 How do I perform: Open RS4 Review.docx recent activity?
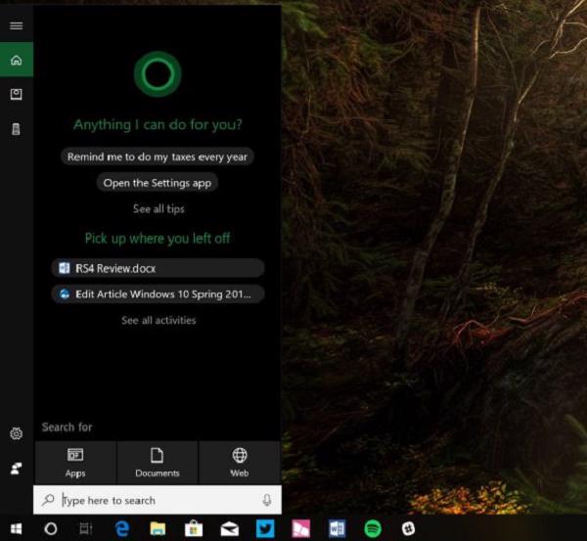tap(158, 268)
